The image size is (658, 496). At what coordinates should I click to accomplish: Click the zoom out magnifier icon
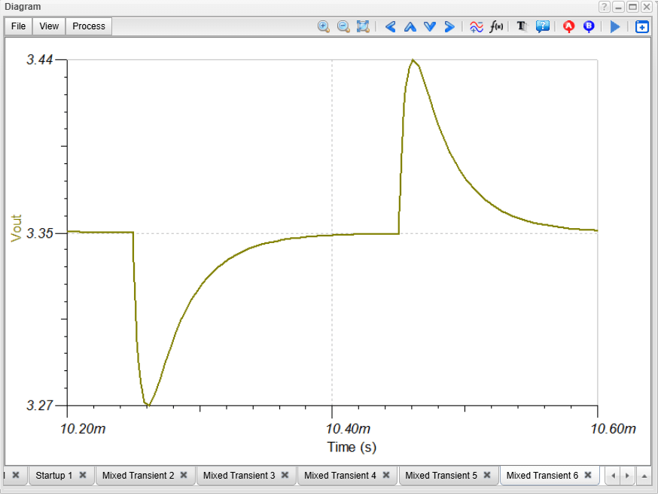pyautogui.click(x=343, y=26)
